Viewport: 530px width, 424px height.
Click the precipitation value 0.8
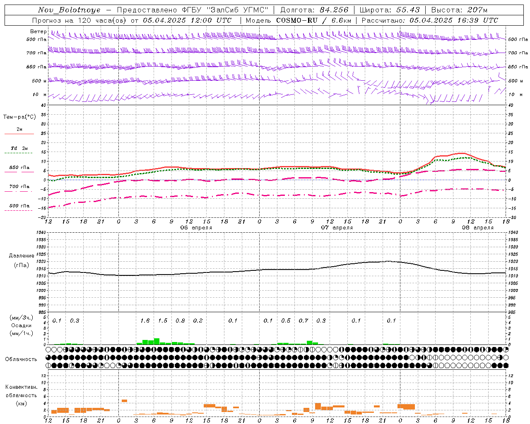180,320
